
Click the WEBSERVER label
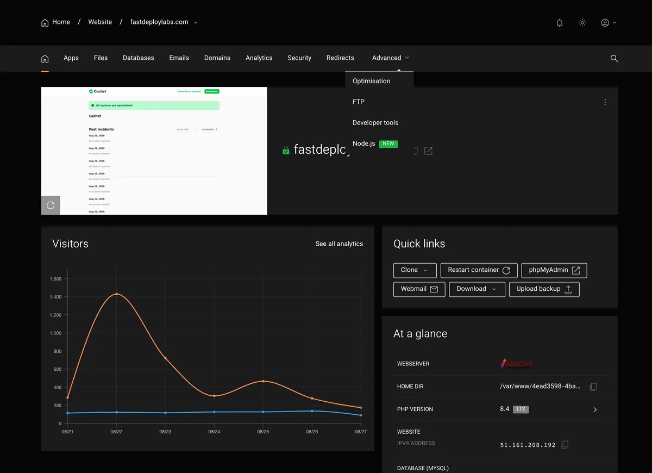pos(413,364)
